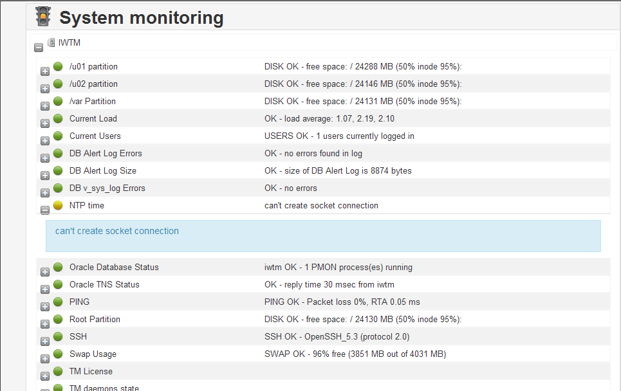
Task: Click the DB v_sys_log Errors label
Action: pyautogui.click(x=107, y=188)
